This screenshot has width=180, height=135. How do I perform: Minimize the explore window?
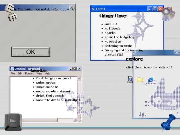pos(177,52)
